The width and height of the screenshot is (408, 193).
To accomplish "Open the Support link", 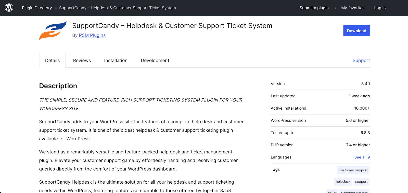I will pyautogui.click(x=361, y=61).
